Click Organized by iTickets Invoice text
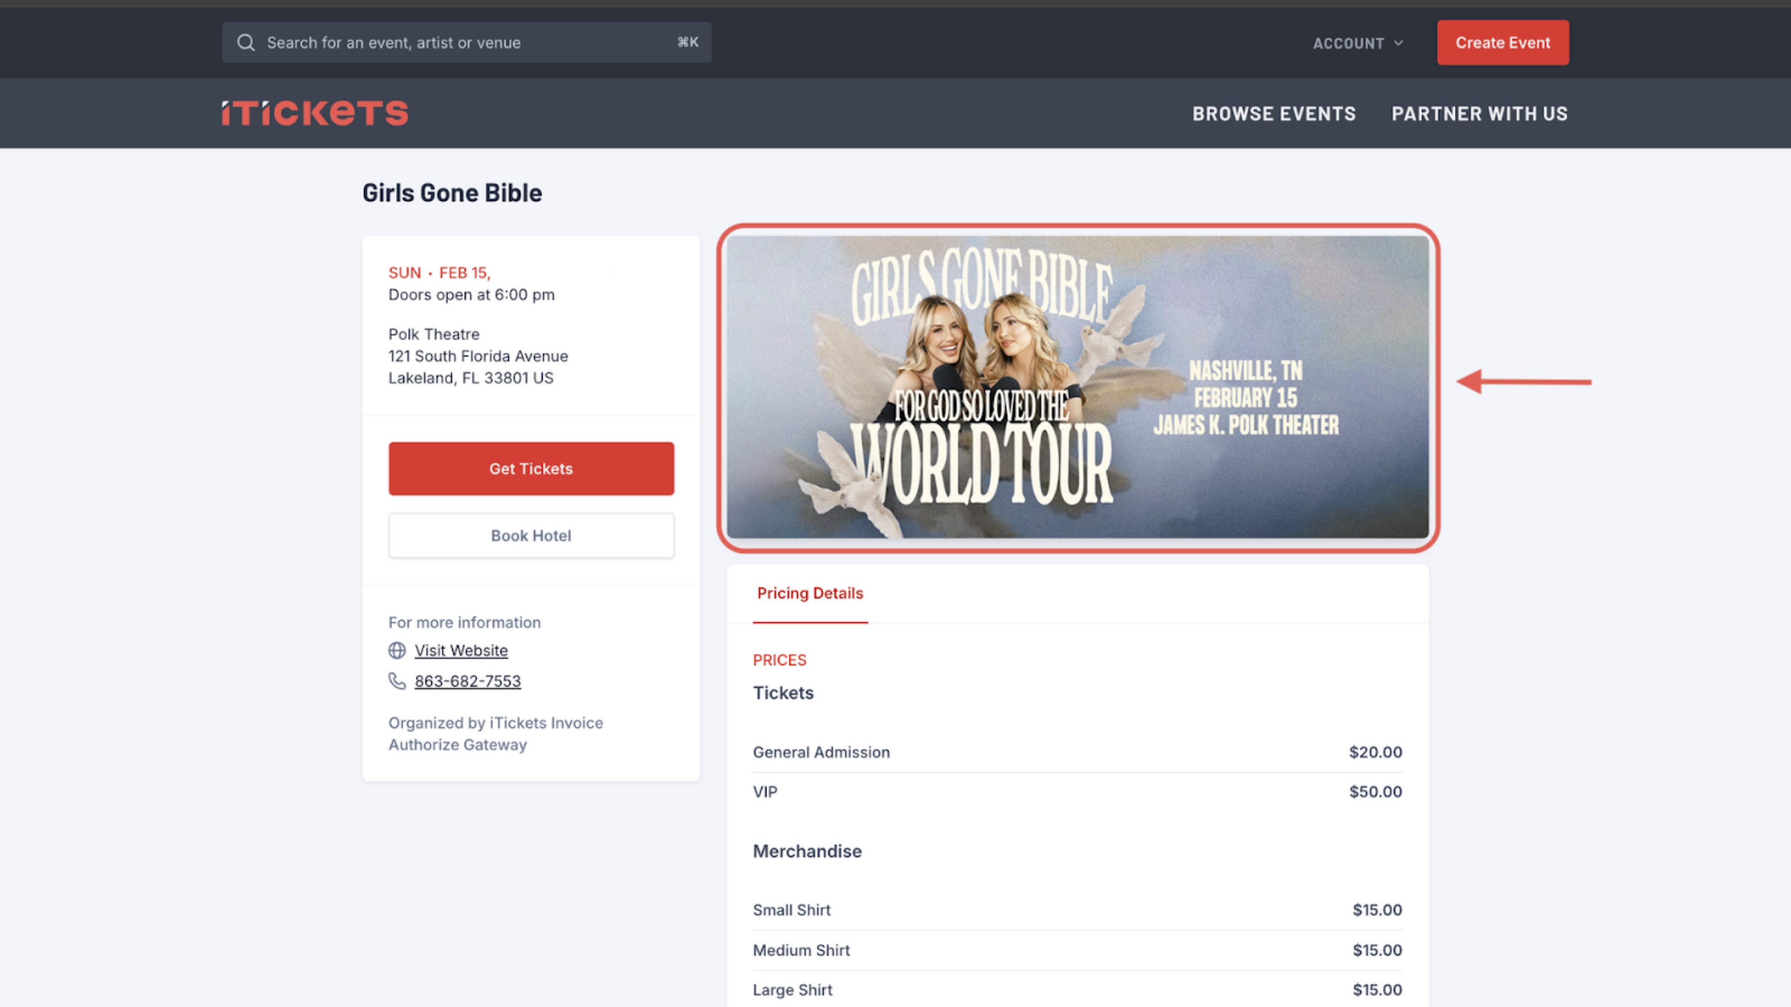 pyautogui.click(x=495, y=734)
